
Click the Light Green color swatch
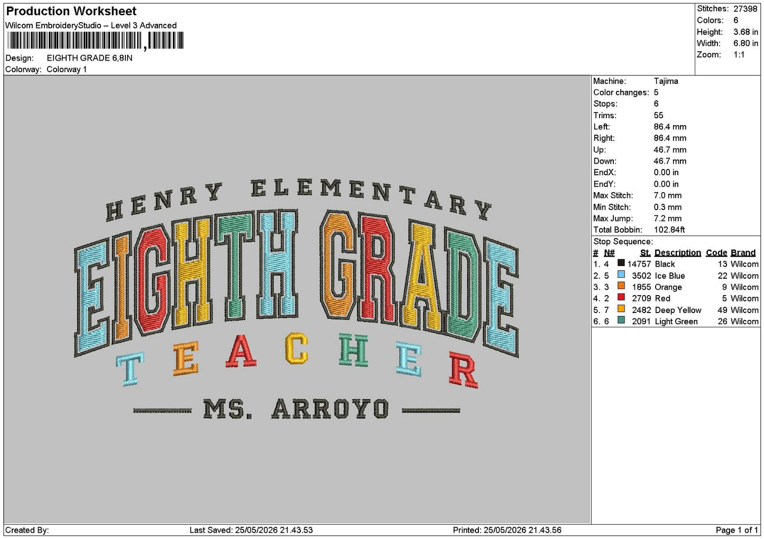click(621, 321)
